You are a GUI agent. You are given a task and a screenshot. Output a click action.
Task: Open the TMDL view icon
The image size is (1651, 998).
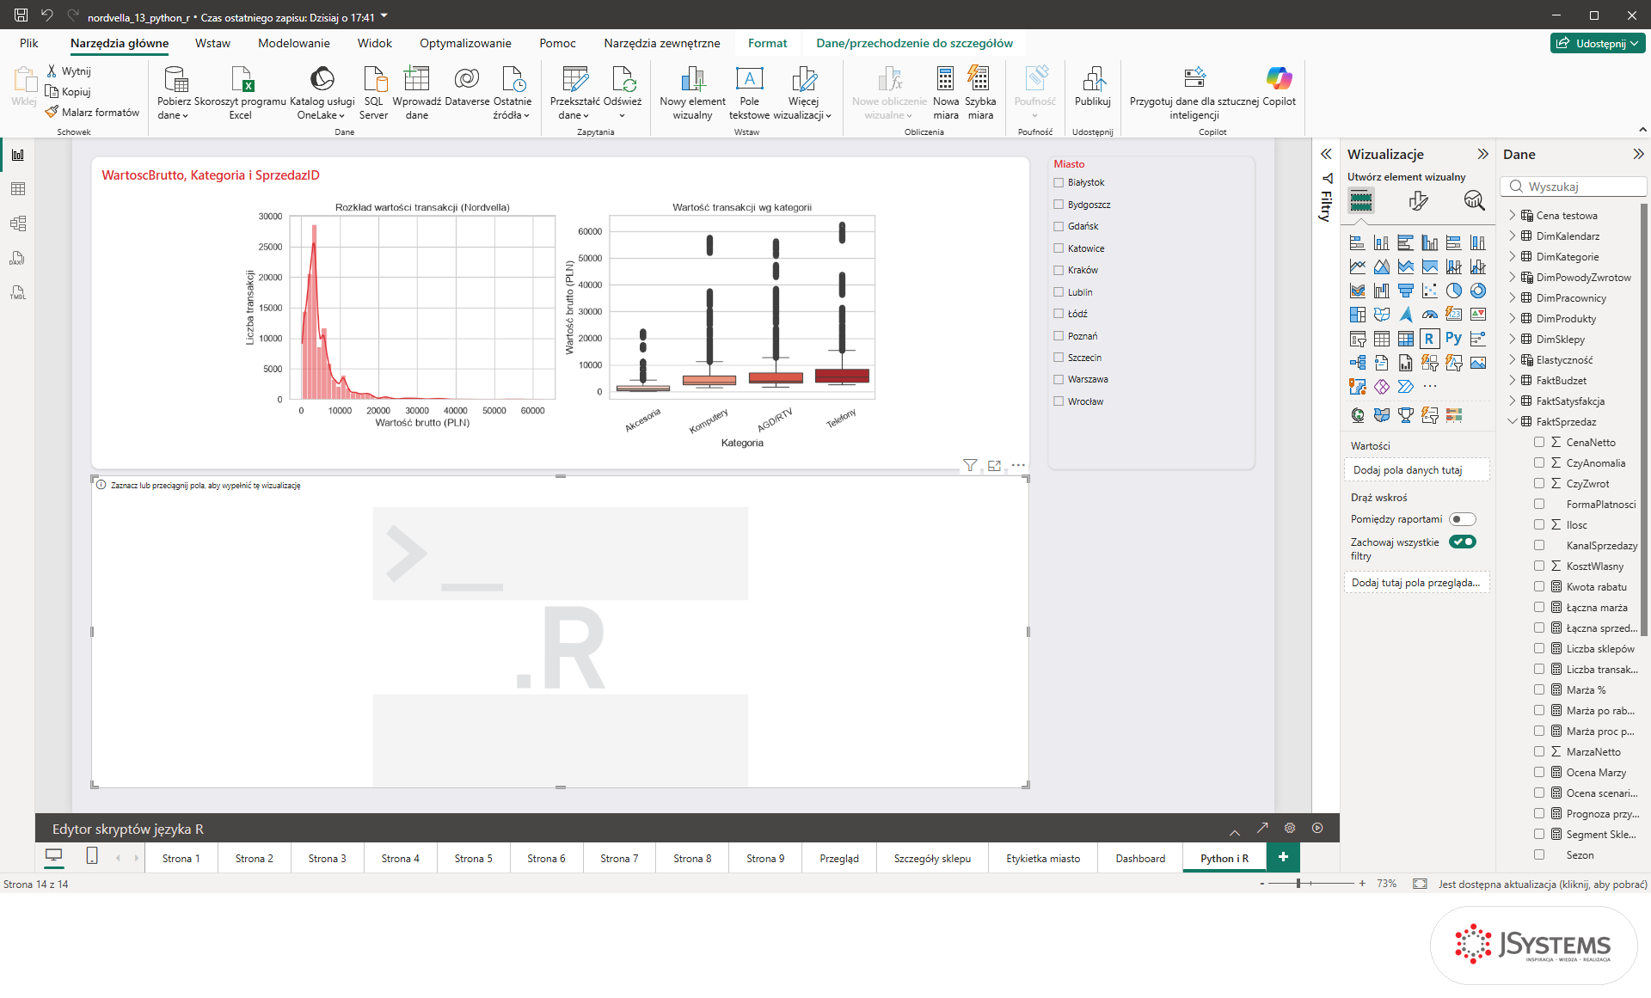click(x=18, y=292)
